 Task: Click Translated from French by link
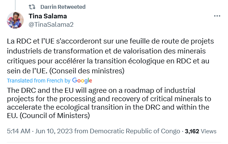point(39,81)
